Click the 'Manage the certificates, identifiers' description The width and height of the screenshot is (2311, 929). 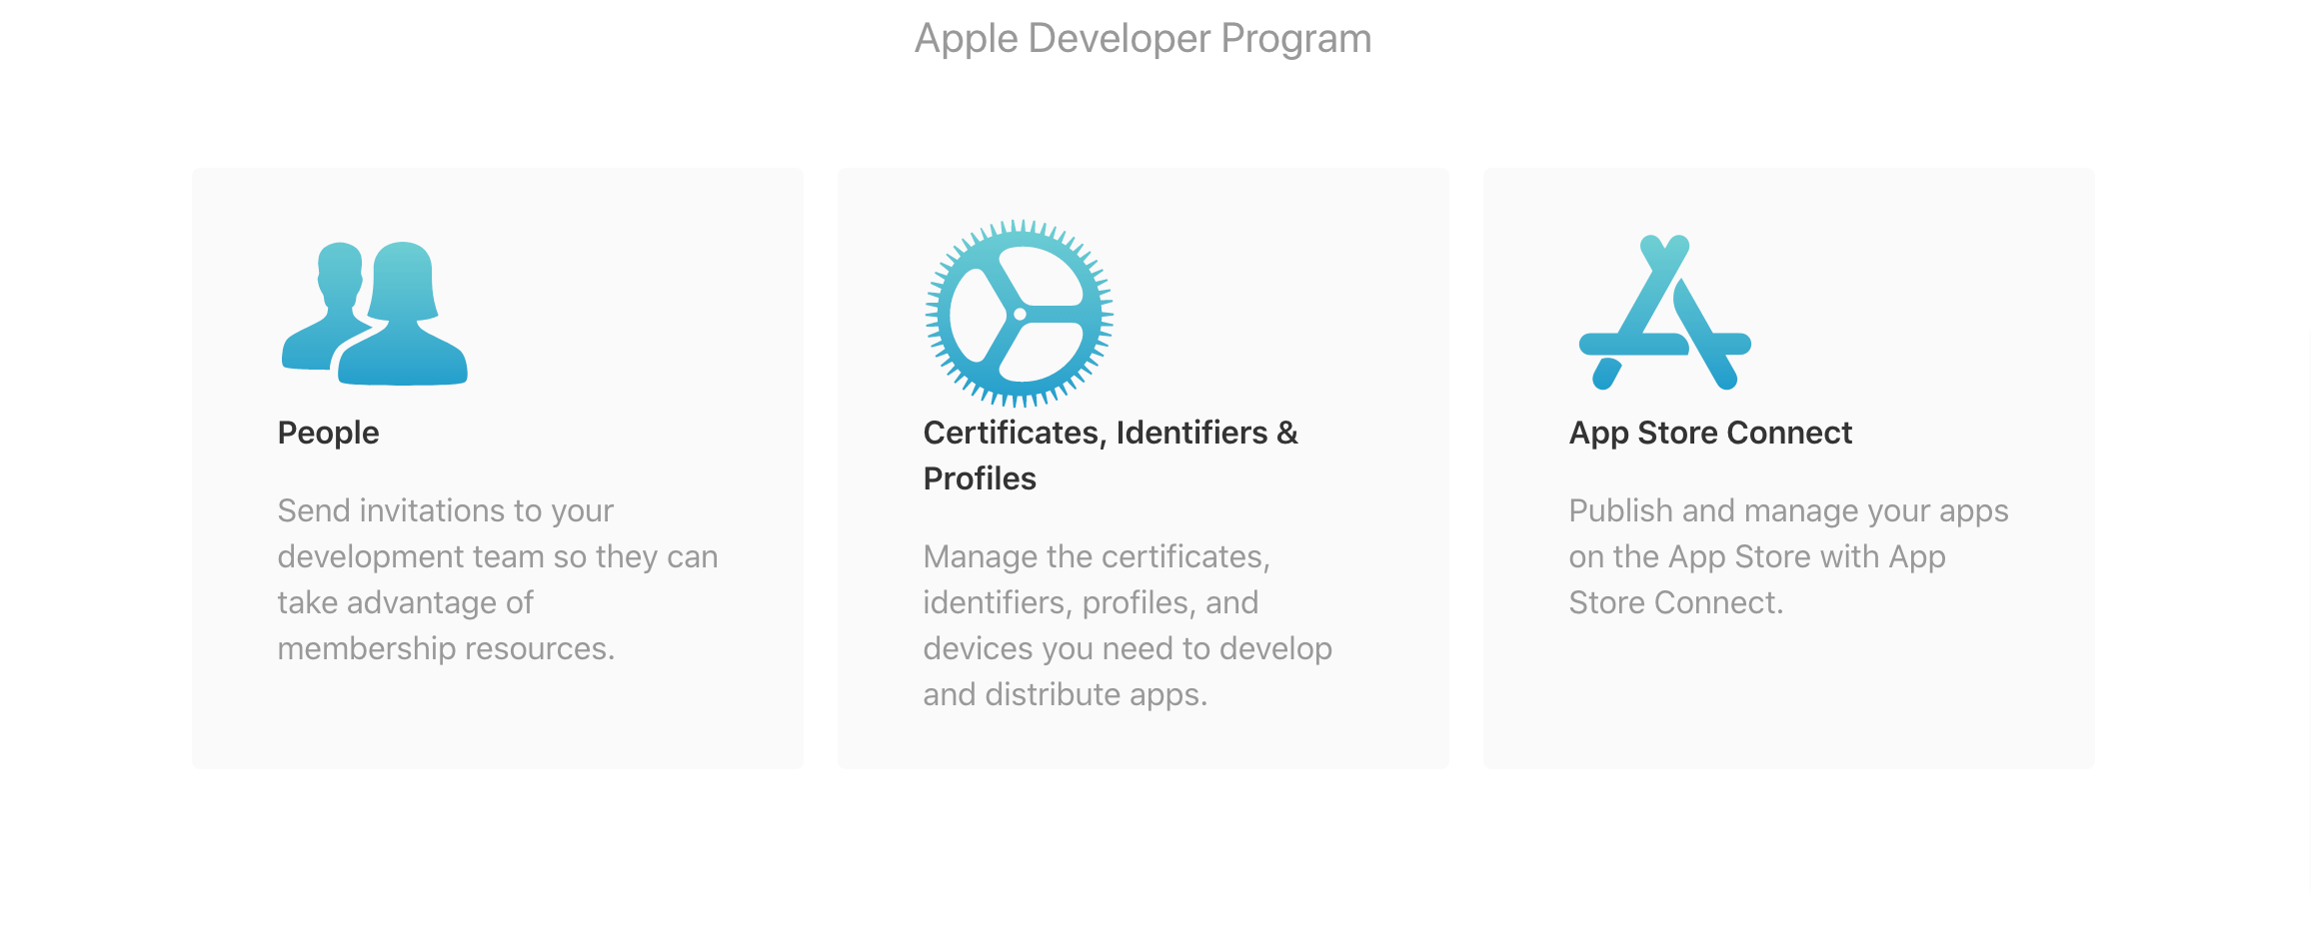tap(1128, 625)
